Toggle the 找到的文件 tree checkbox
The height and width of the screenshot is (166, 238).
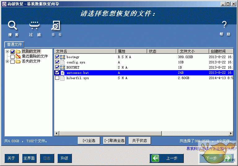click(x=13, y=52)
